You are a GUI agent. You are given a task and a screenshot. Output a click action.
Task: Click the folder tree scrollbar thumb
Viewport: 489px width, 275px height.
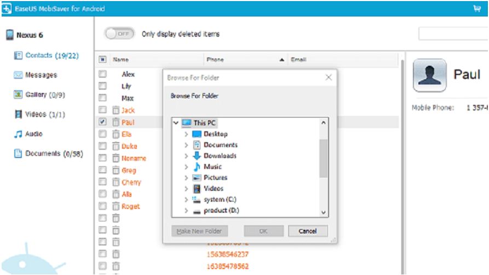pos(324,158)
